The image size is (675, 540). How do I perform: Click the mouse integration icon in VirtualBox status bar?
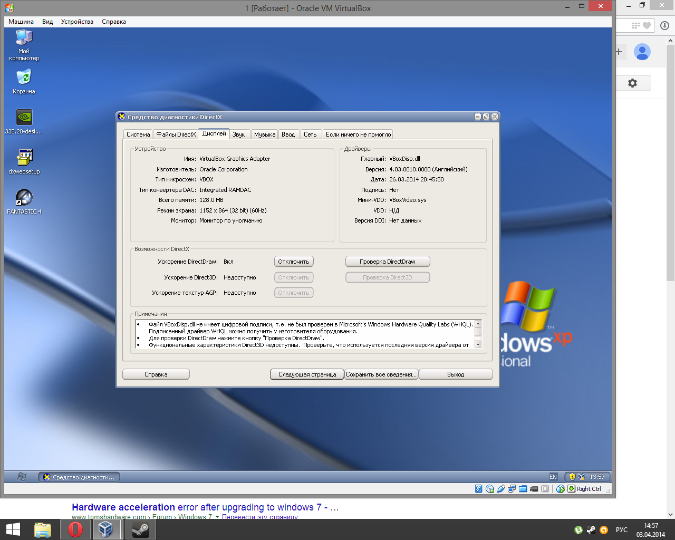[x=560, y=489]
